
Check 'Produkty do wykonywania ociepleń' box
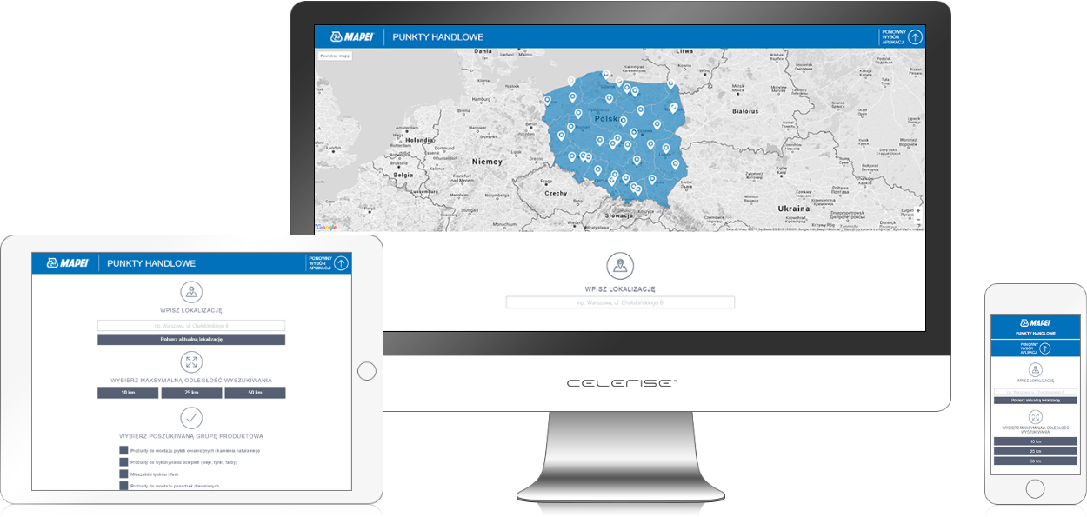tap(123, 462)
